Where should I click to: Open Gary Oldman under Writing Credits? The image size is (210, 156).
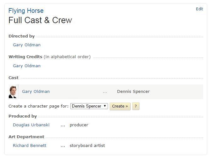pos(27,66)
